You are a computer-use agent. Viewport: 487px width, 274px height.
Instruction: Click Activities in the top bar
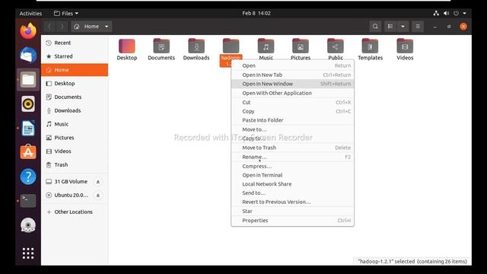30,14
